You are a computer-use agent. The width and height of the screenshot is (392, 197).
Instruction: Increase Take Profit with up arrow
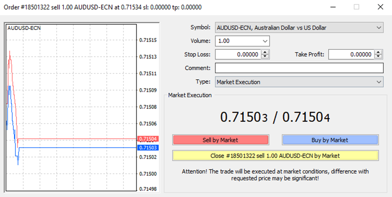pos(379,52)
